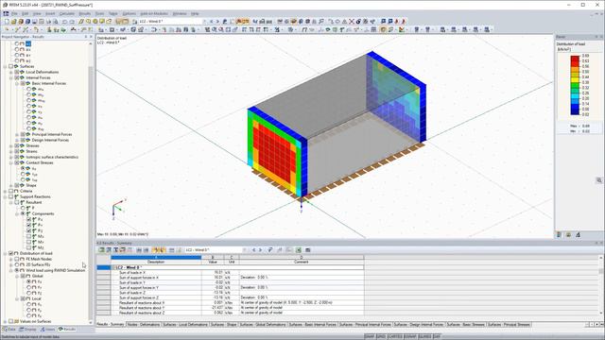Open the table toolbar LC2 load case dropdown
The image size is (605, 340).
(245, 249)
